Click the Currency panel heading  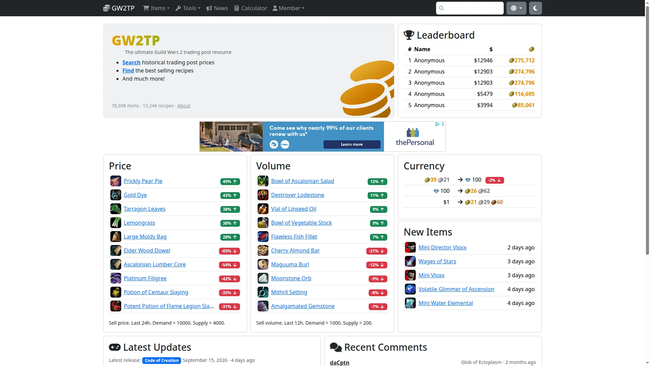[x=424, y=166]
